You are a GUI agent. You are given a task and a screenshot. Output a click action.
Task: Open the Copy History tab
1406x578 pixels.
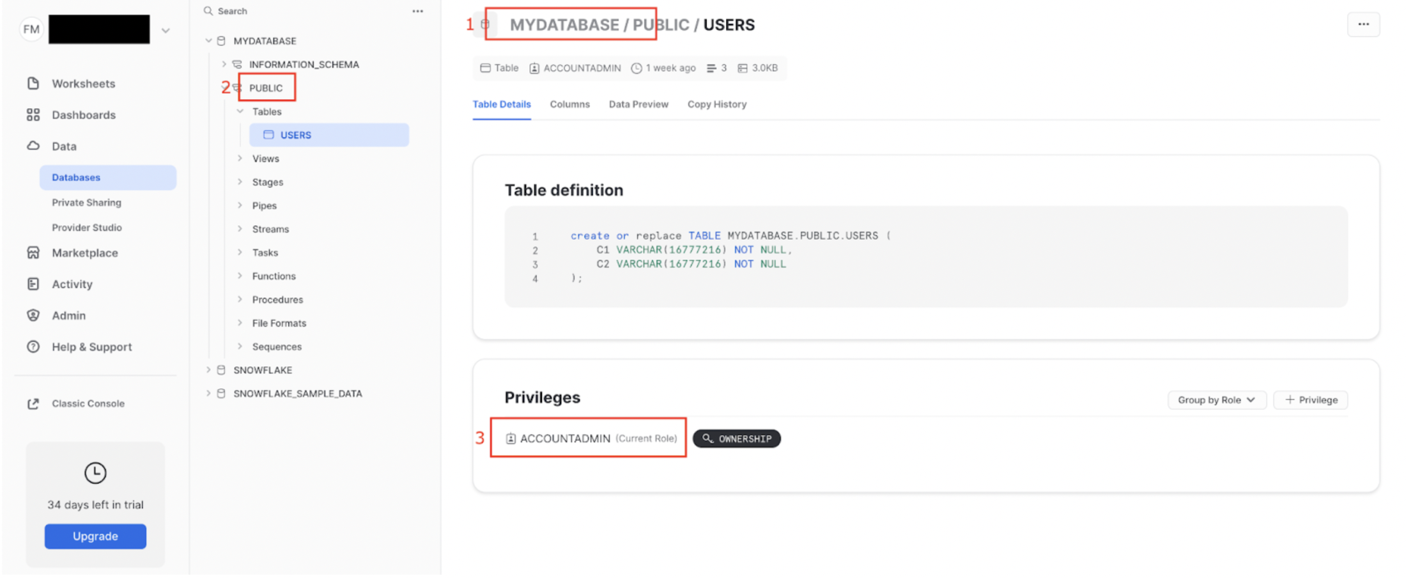717,104
